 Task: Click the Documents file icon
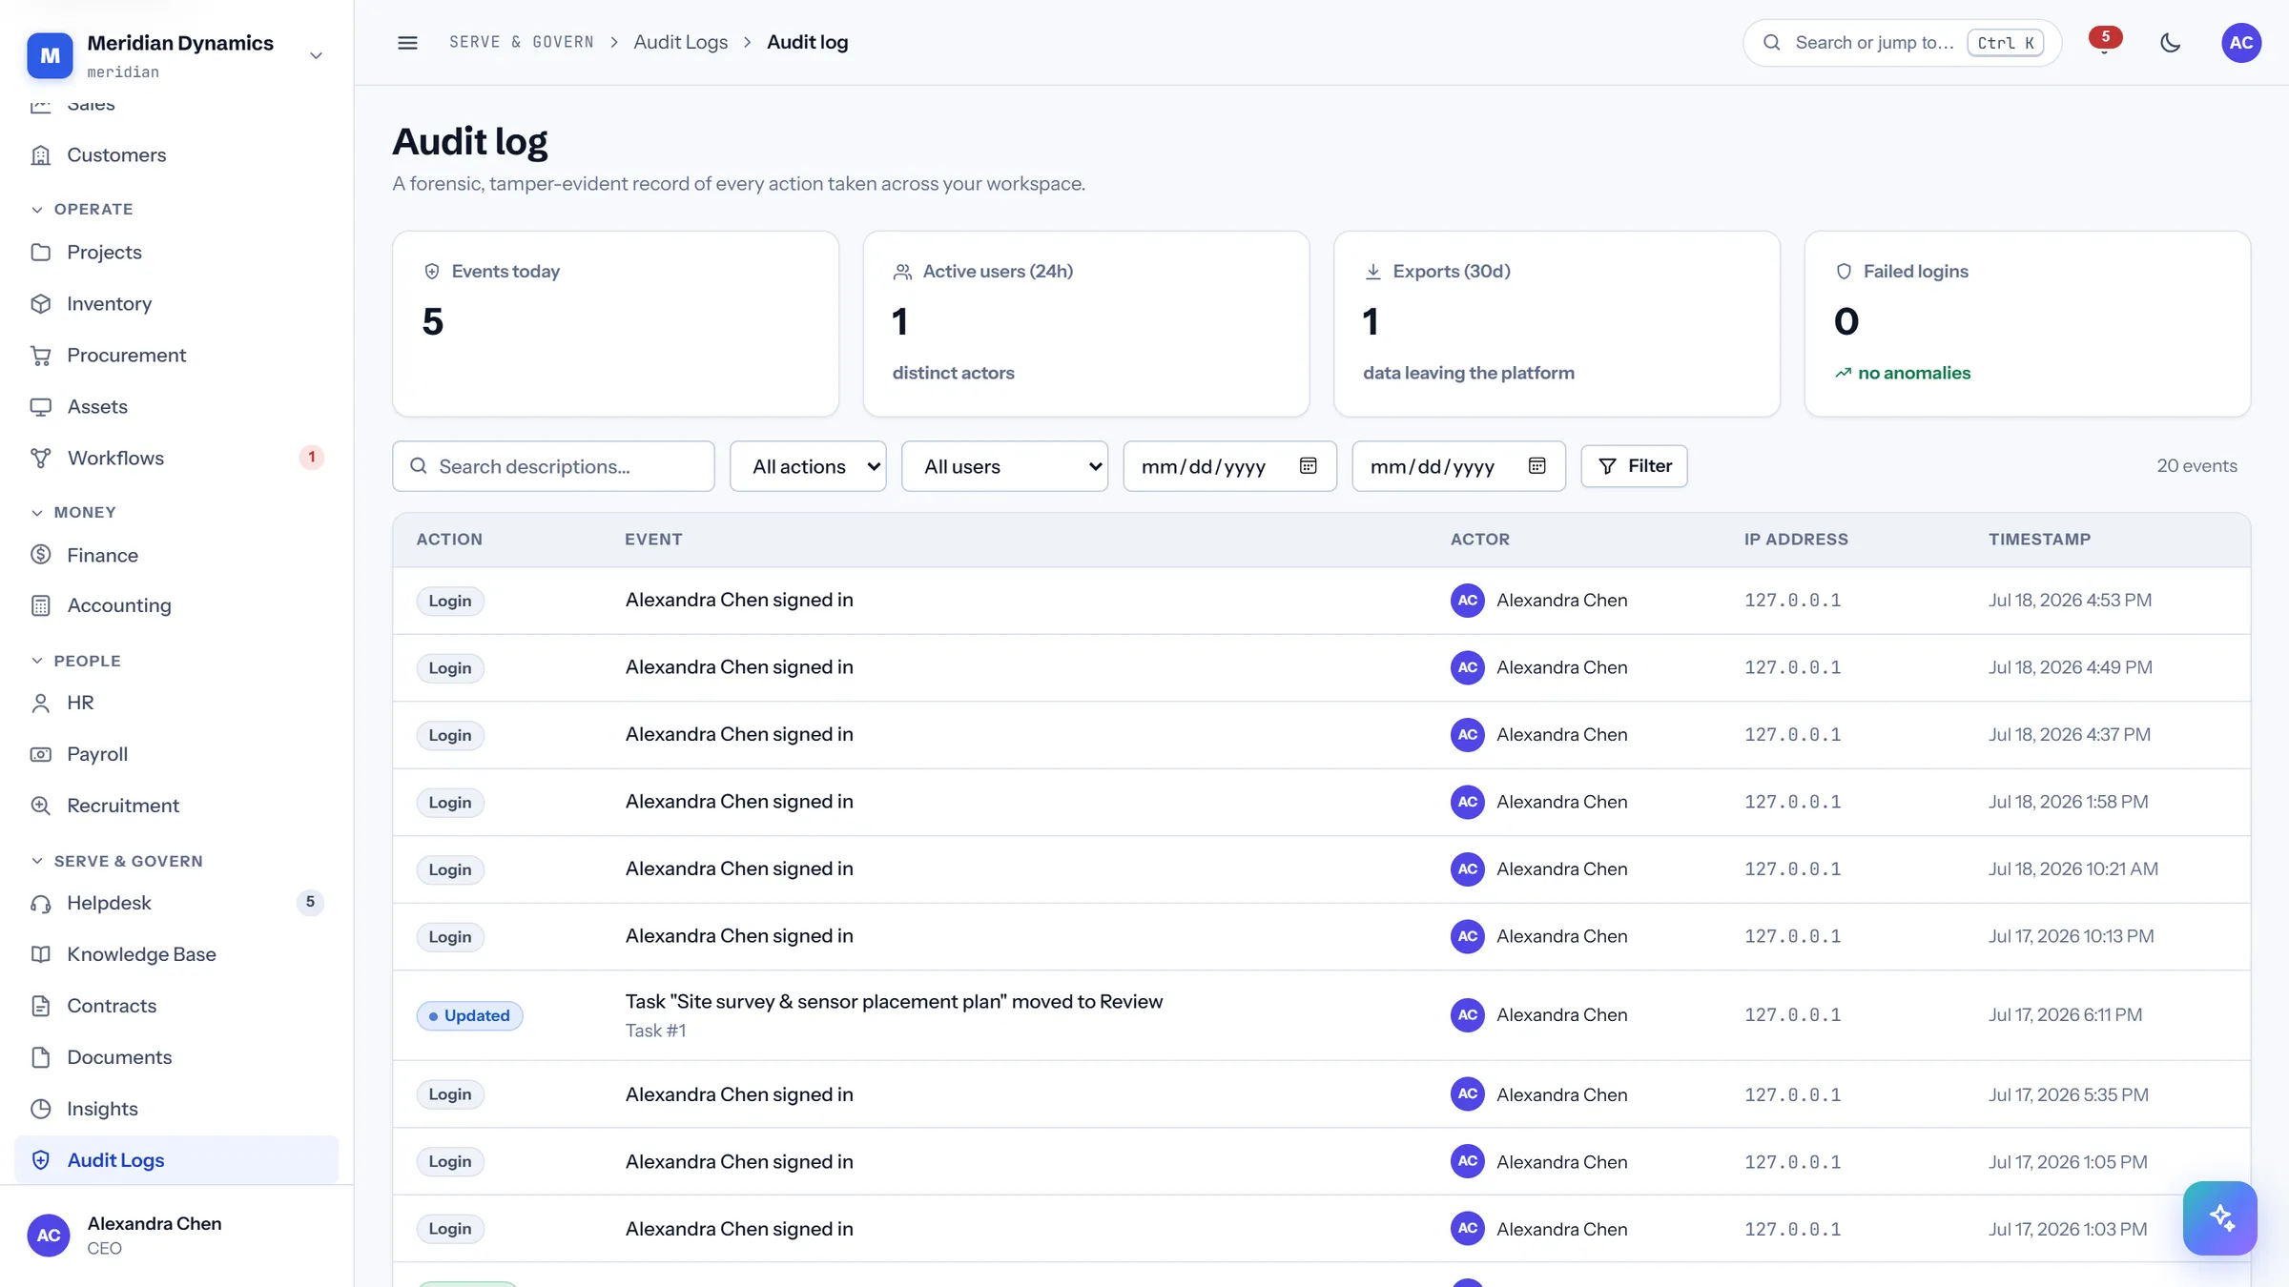click(x=40, y=1057)
